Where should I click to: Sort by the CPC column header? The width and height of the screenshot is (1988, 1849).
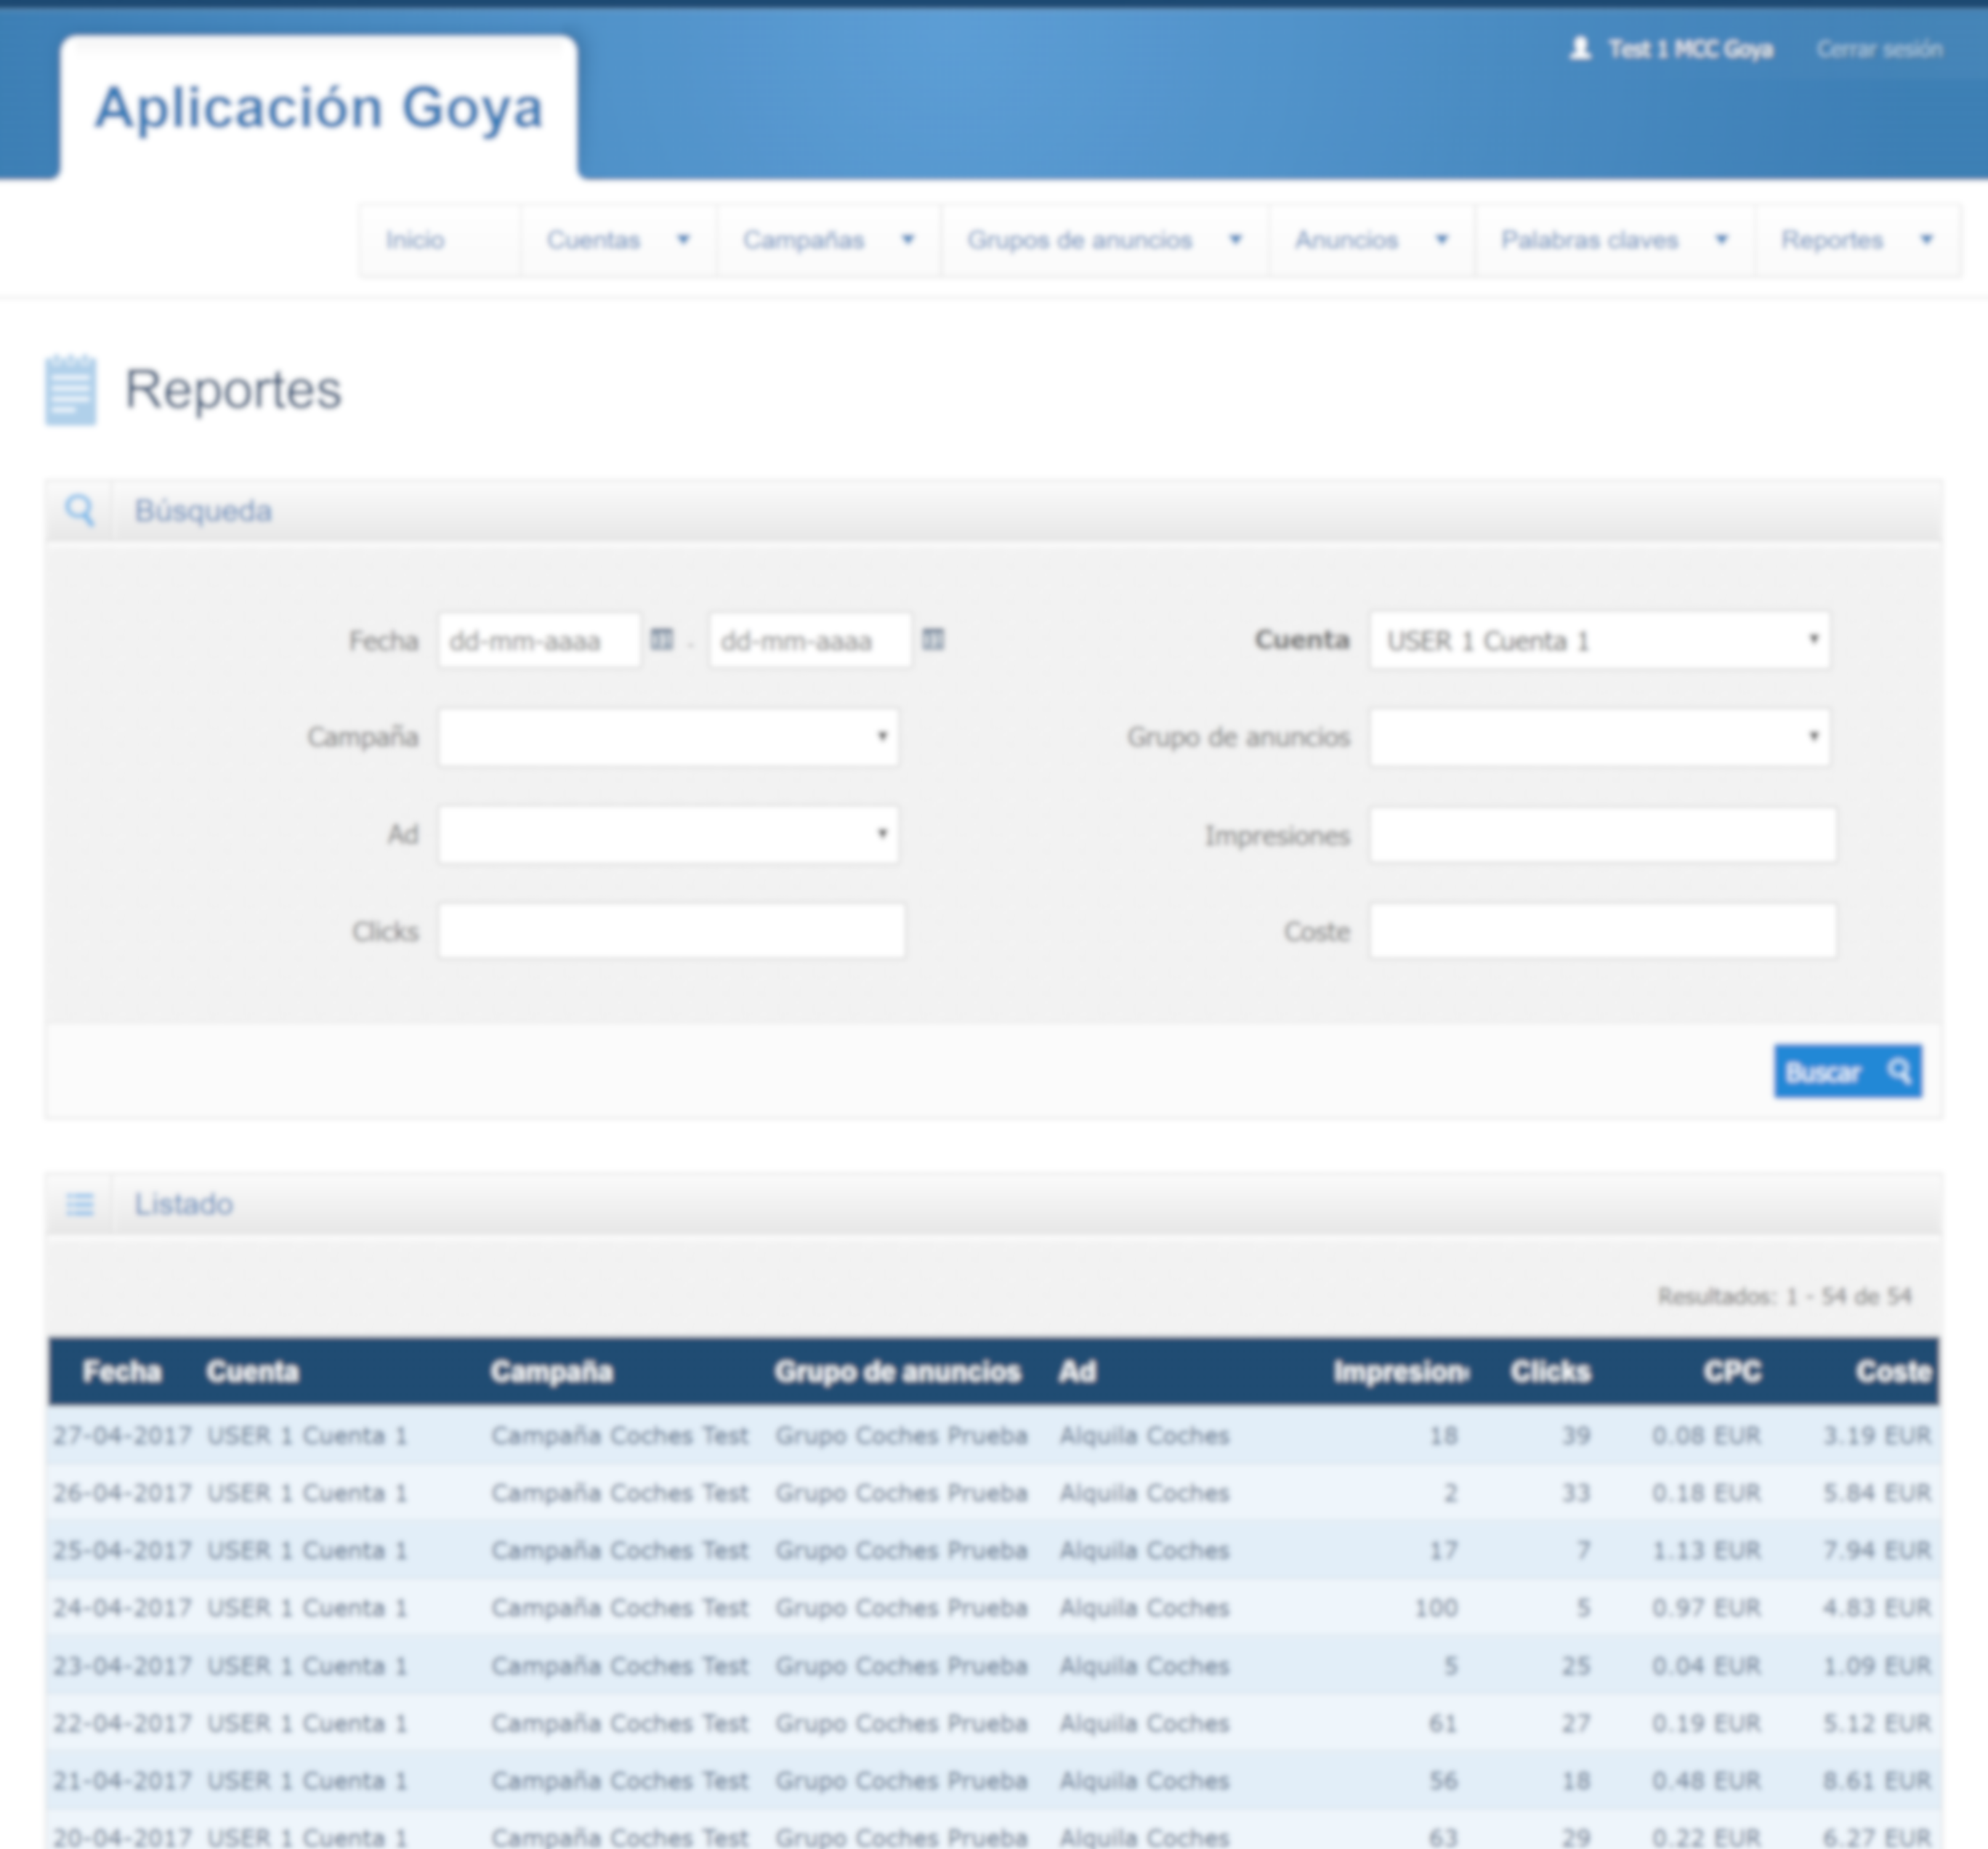click(x=1732, y=1371)
